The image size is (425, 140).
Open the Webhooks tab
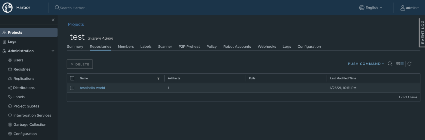[x=267, y=47]
